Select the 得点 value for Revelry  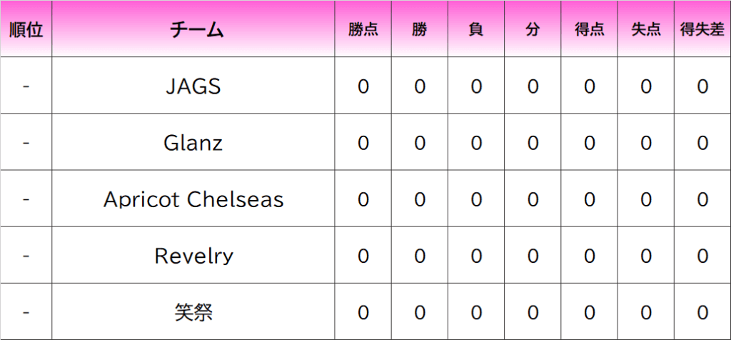click(x=589, y=256)
